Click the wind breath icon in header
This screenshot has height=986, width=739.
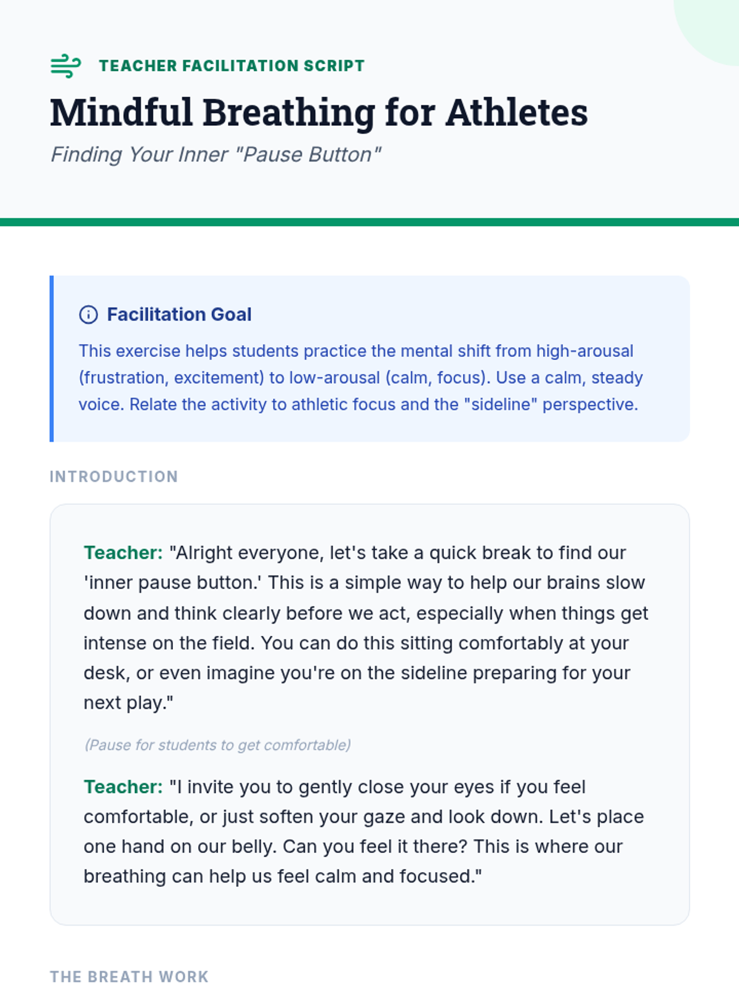(x=65, y=66)
